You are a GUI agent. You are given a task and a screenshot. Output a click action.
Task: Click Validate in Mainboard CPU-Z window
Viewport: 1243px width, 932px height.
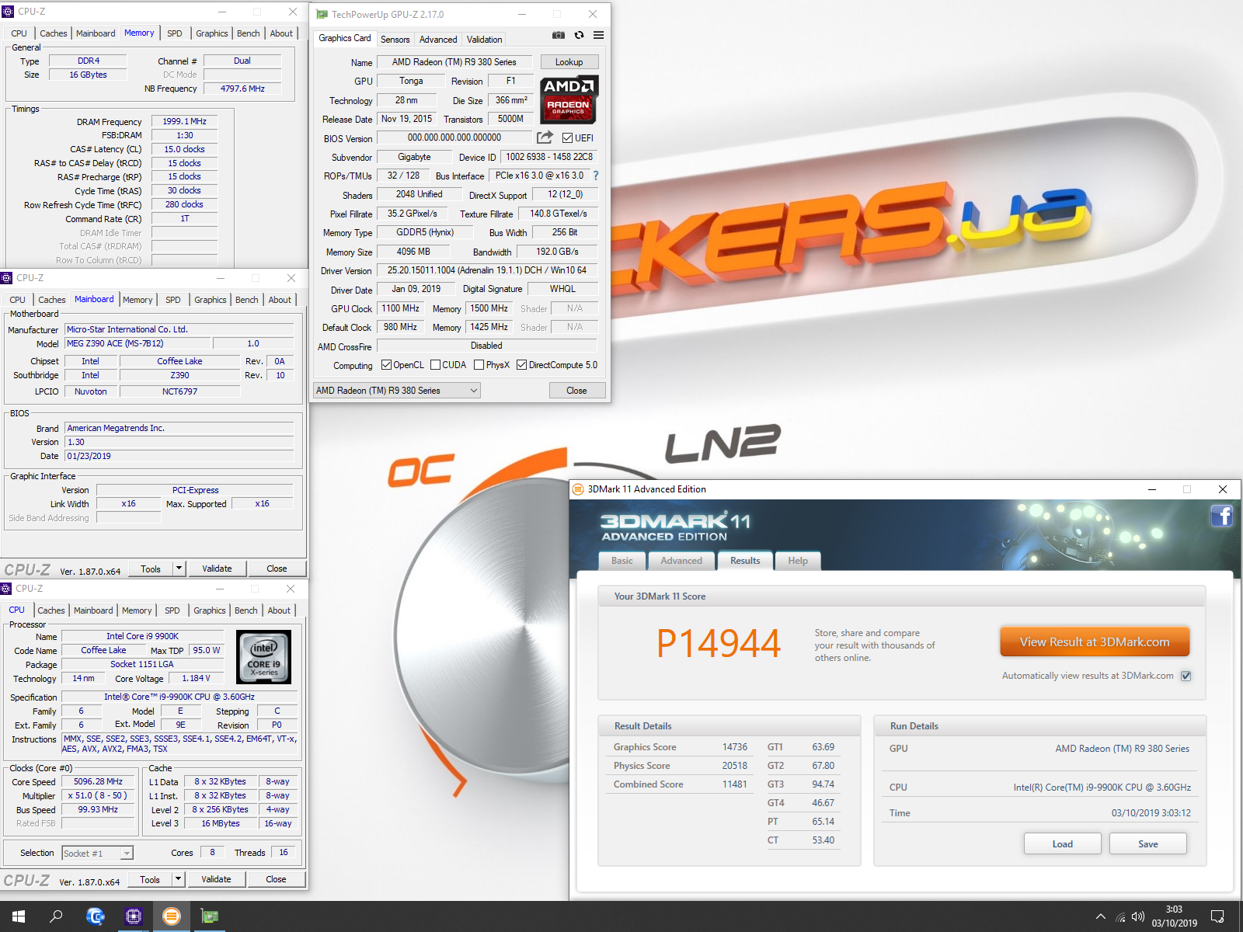click(217, 569)
